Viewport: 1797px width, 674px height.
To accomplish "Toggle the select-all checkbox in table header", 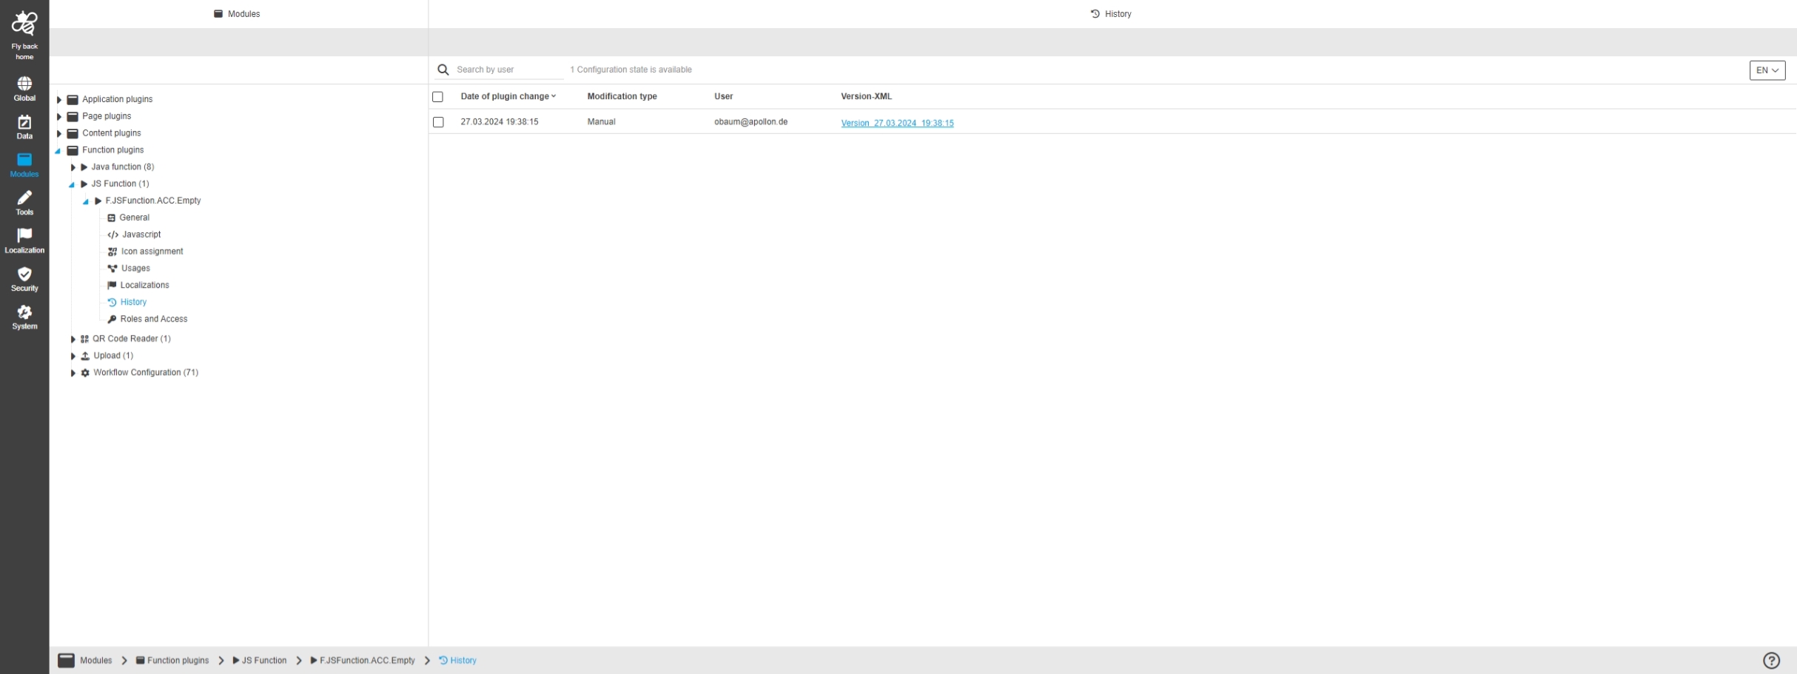I will (437, 97).
